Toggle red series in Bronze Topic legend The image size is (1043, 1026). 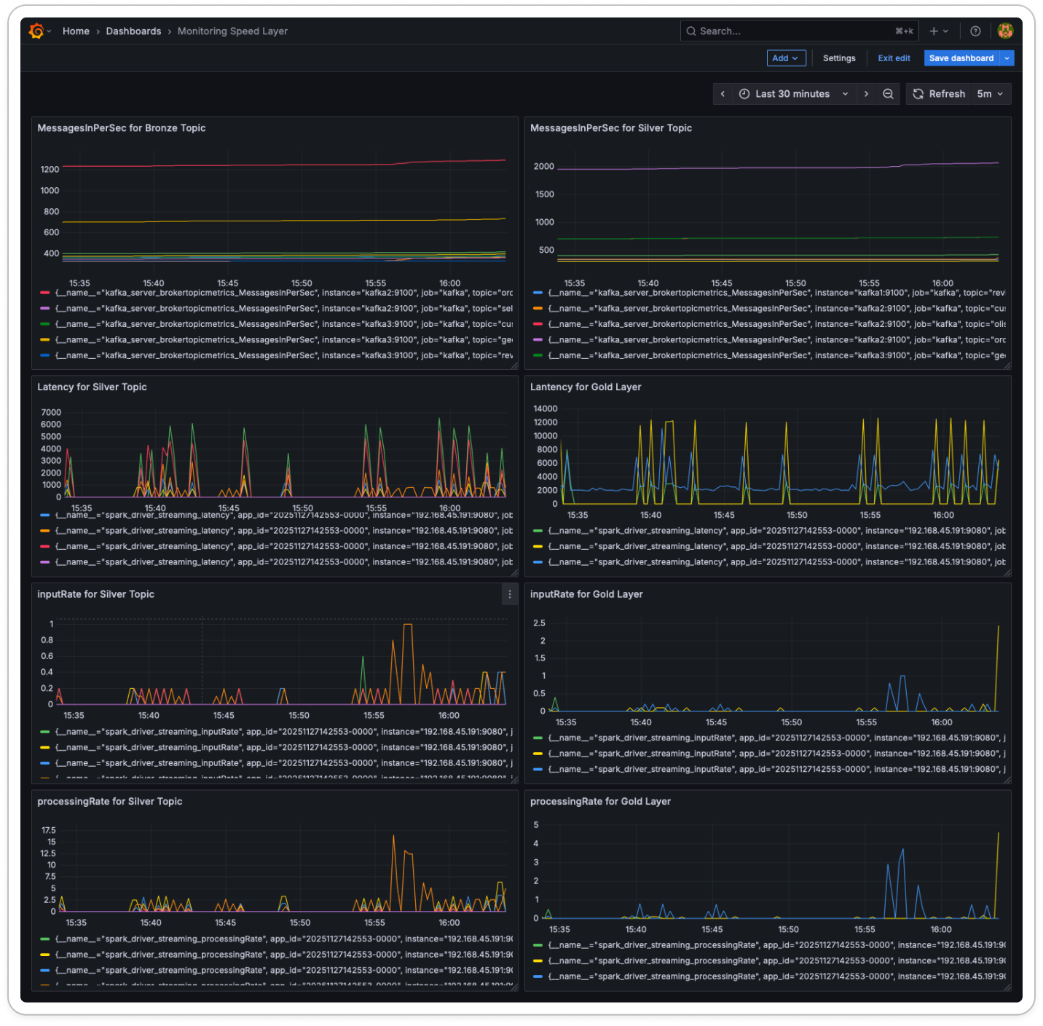tap(45, 293)
